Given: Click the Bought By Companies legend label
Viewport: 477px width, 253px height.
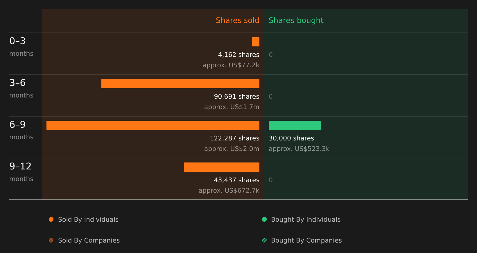Looking at the screenshot, I should [x=306, y=240].
